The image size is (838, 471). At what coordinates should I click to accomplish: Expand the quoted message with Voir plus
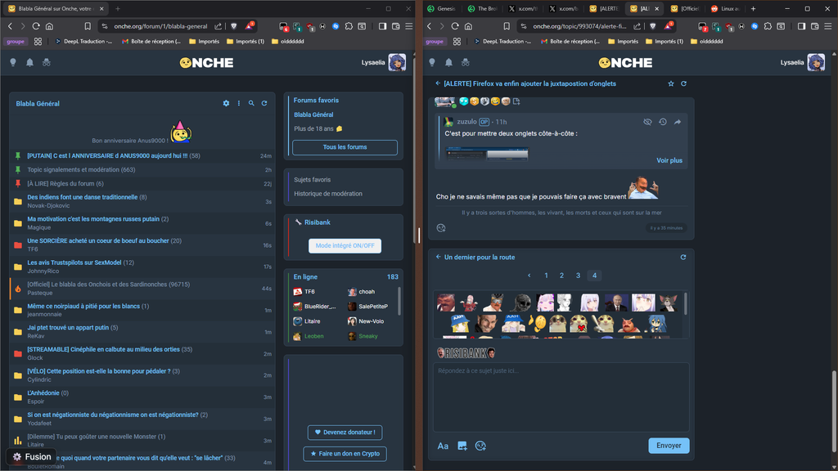click(669, 160)
